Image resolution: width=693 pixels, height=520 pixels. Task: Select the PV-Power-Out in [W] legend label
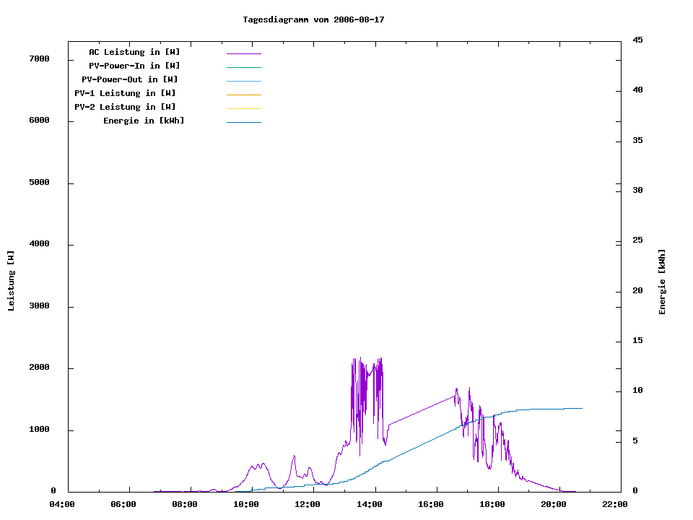(x=130, y=79)
